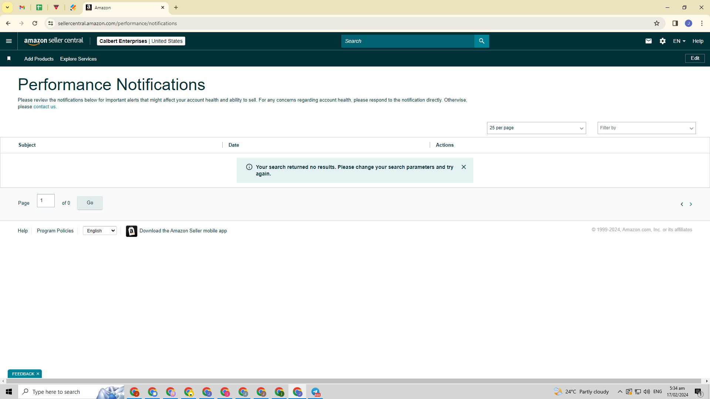Screen dimensions: 710x399
Task: Click the Amazon Seller Central logo
Action: (x=54, y=41)
